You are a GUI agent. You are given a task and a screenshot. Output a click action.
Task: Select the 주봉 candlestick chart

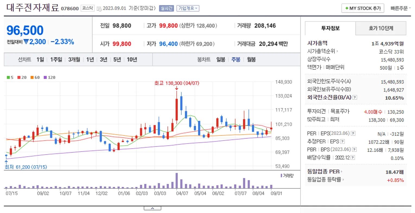[236, 60]
